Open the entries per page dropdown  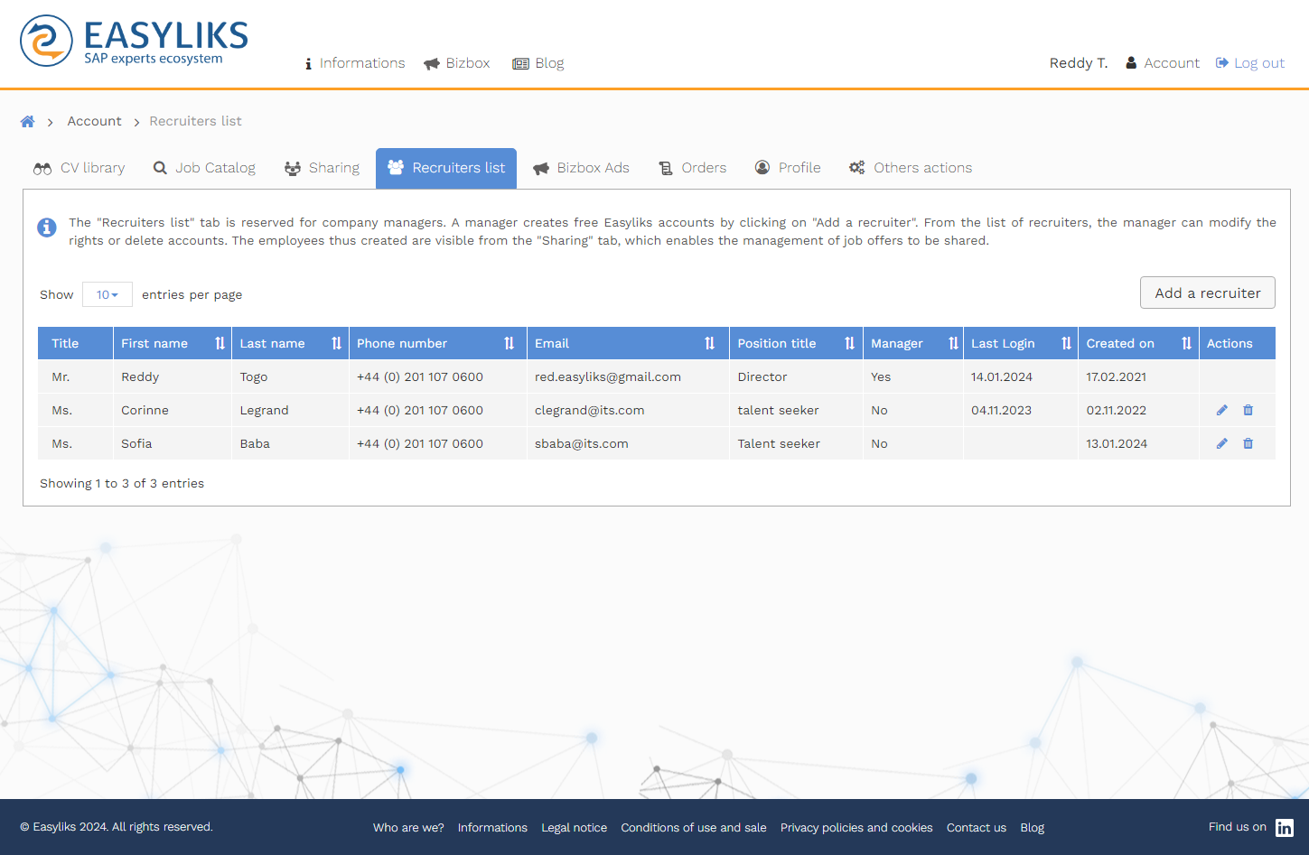point(108,294)
